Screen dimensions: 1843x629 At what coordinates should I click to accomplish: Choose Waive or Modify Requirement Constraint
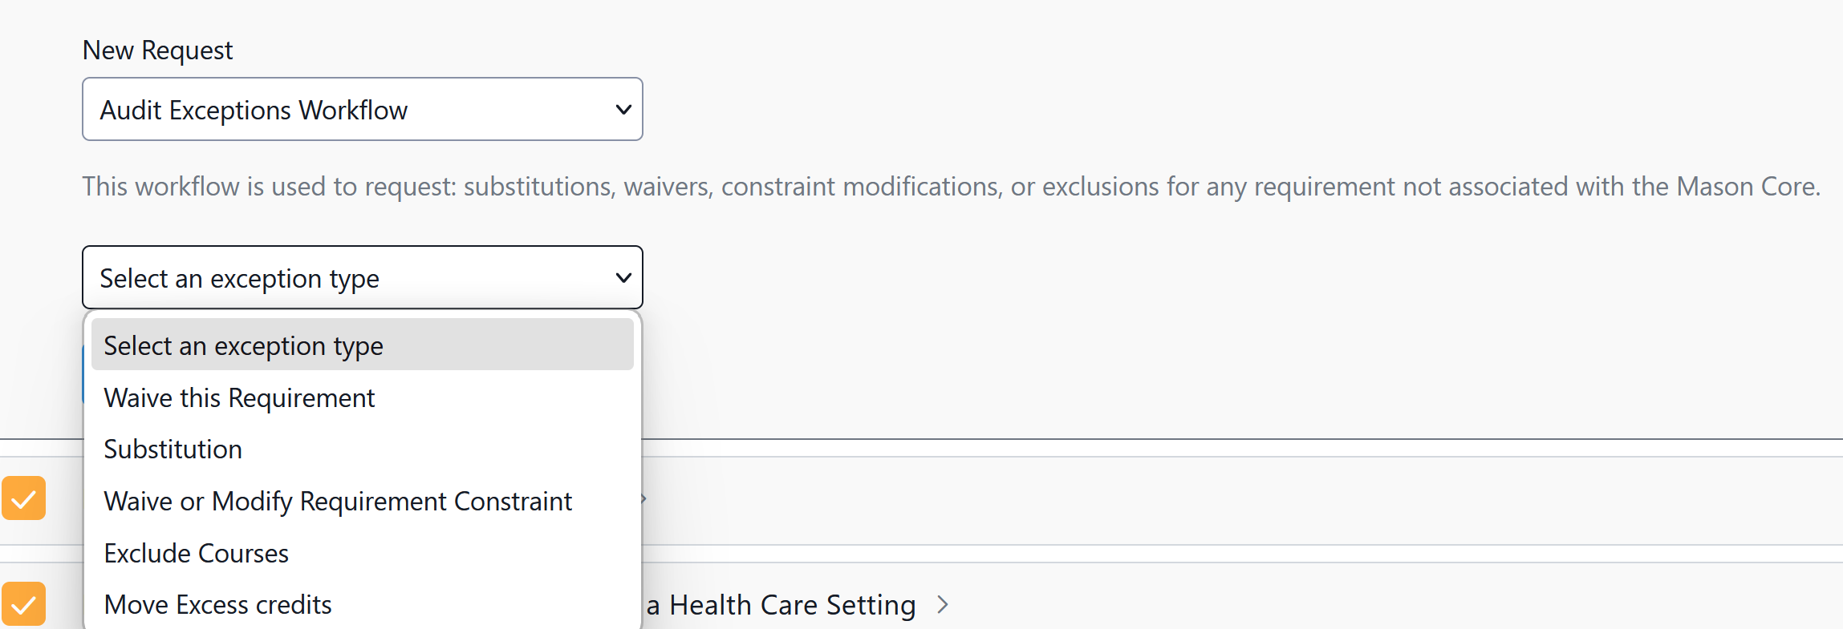click(x=338, y=502)
